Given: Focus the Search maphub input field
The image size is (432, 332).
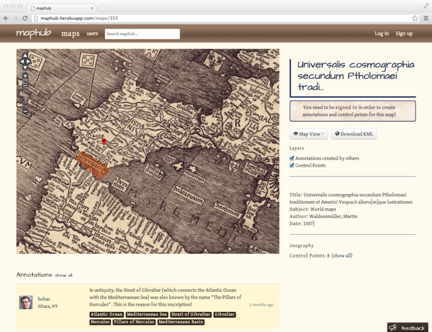Looking at the screenshot, I should pyautogui.click(x=142, y=34).
